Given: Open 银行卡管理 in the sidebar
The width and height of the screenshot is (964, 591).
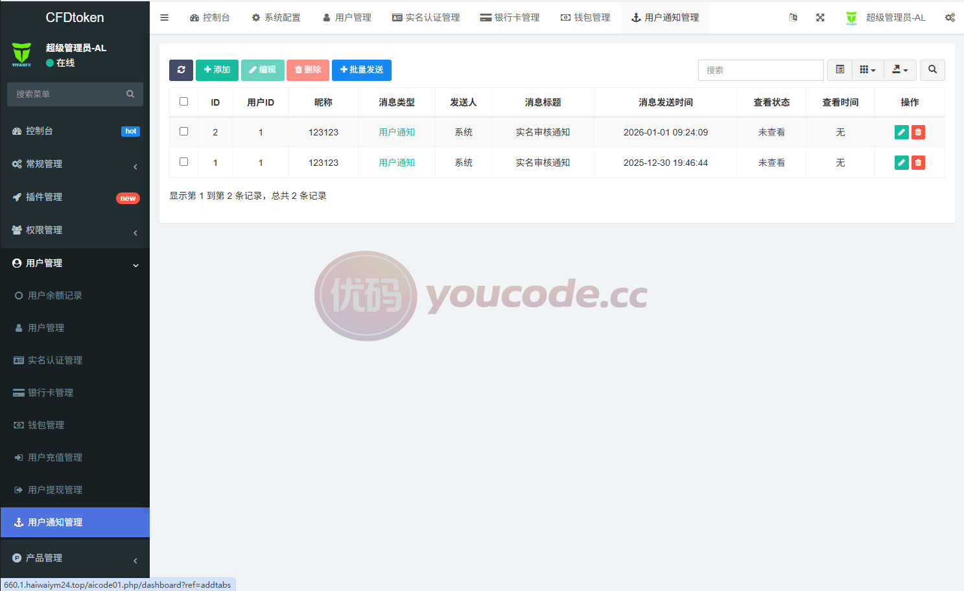Looking at the screenshot, I should (75, 393).
